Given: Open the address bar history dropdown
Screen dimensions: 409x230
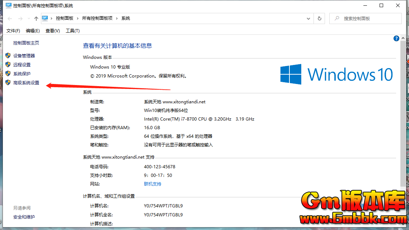Looking at the screenshot, I should pos(308,19).
